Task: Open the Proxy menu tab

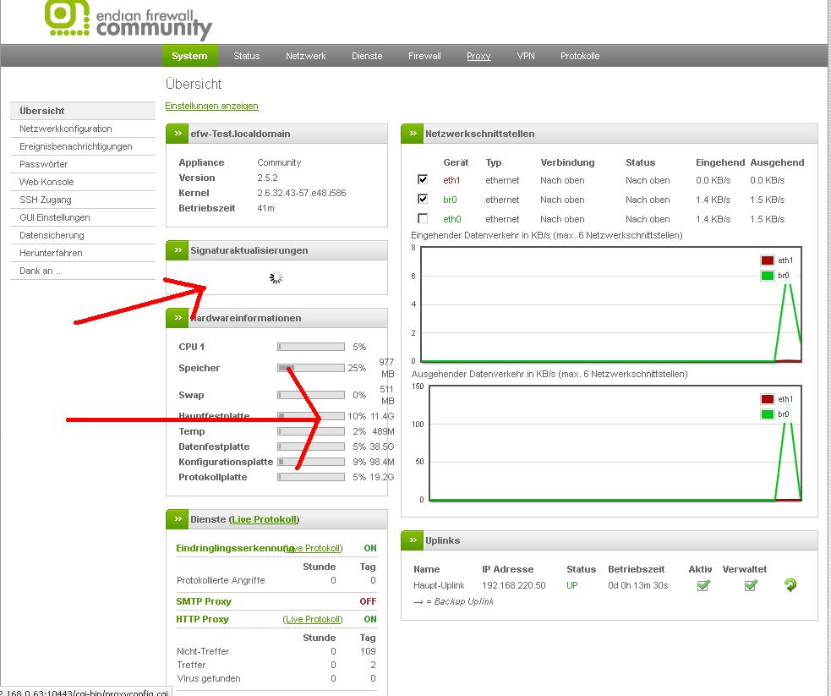Action: click(x=478, y=56)
